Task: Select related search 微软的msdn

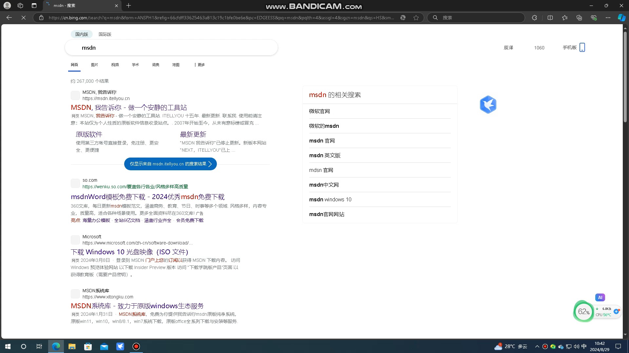Action: pyautogui.click(x=324, y=126)
